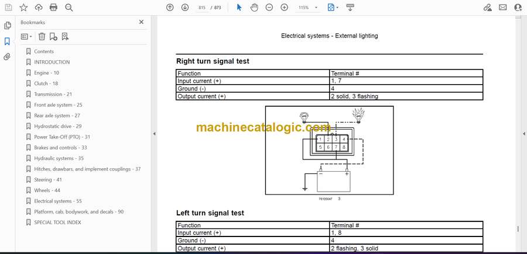527x254 pixels.
Task: Open page thumbnails panel icon
Action: (x=8, y=26)
